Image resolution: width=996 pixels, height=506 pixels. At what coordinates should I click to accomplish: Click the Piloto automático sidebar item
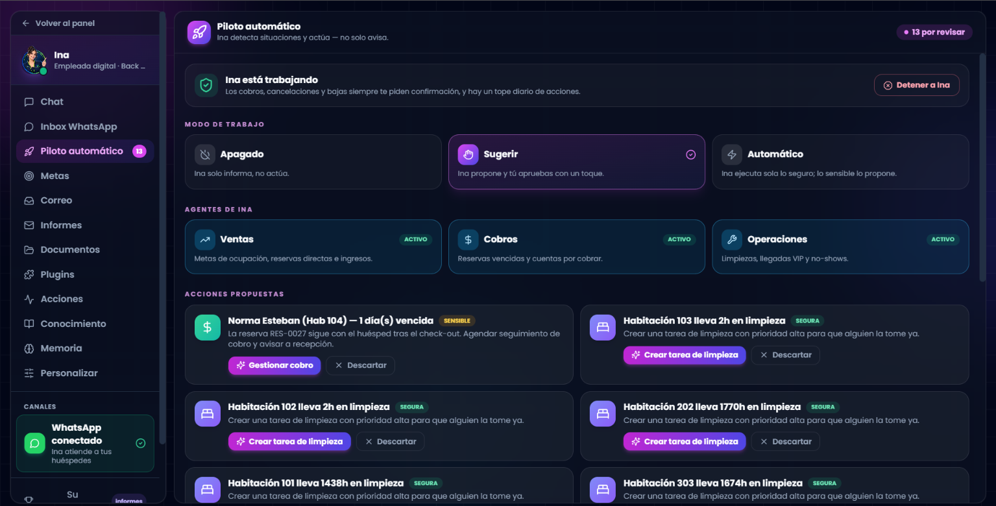tap(85, 151)
